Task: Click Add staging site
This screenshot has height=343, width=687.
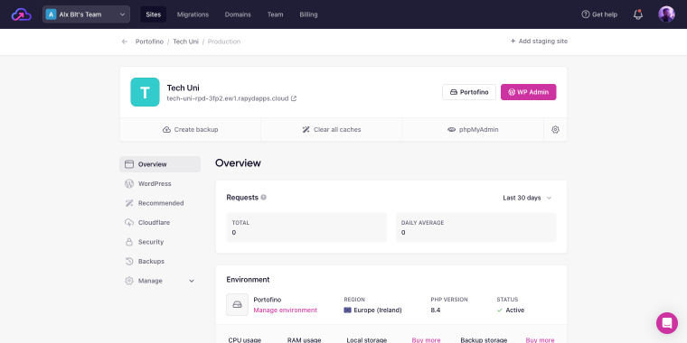Action: (x=539, y=42)
